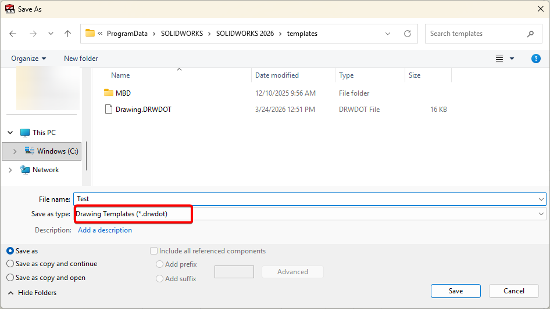Open recent locations chevron next to Forward
Viewport: 550px width, 309px height.
(51, 34)
